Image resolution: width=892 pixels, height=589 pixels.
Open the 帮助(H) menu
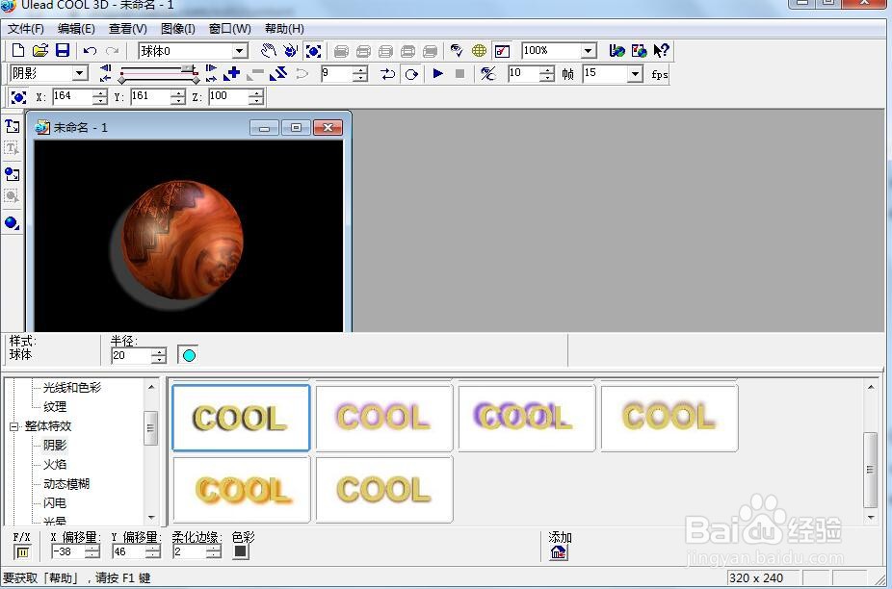(x=284, y=29)
